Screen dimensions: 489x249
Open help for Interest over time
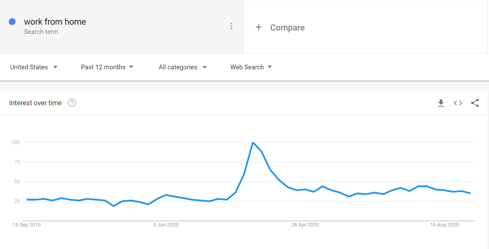coord(72,103)
